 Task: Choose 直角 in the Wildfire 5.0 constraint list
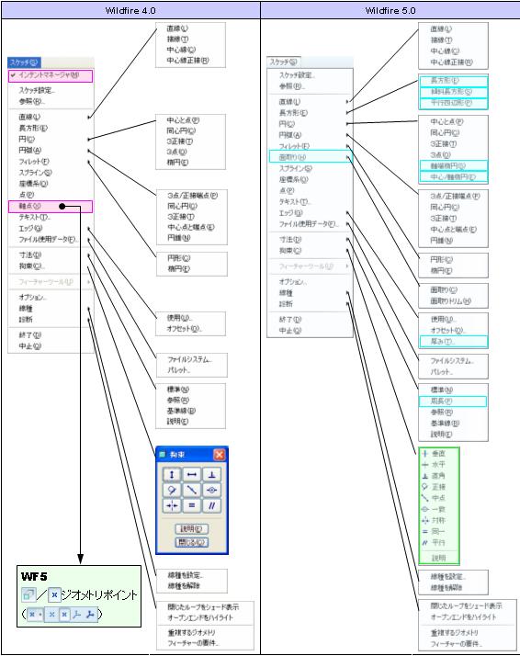click(x=439, y=476)
